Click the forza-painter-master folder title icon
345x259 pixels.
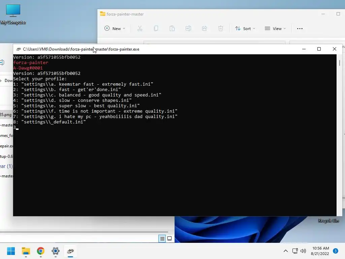point(102,14)
